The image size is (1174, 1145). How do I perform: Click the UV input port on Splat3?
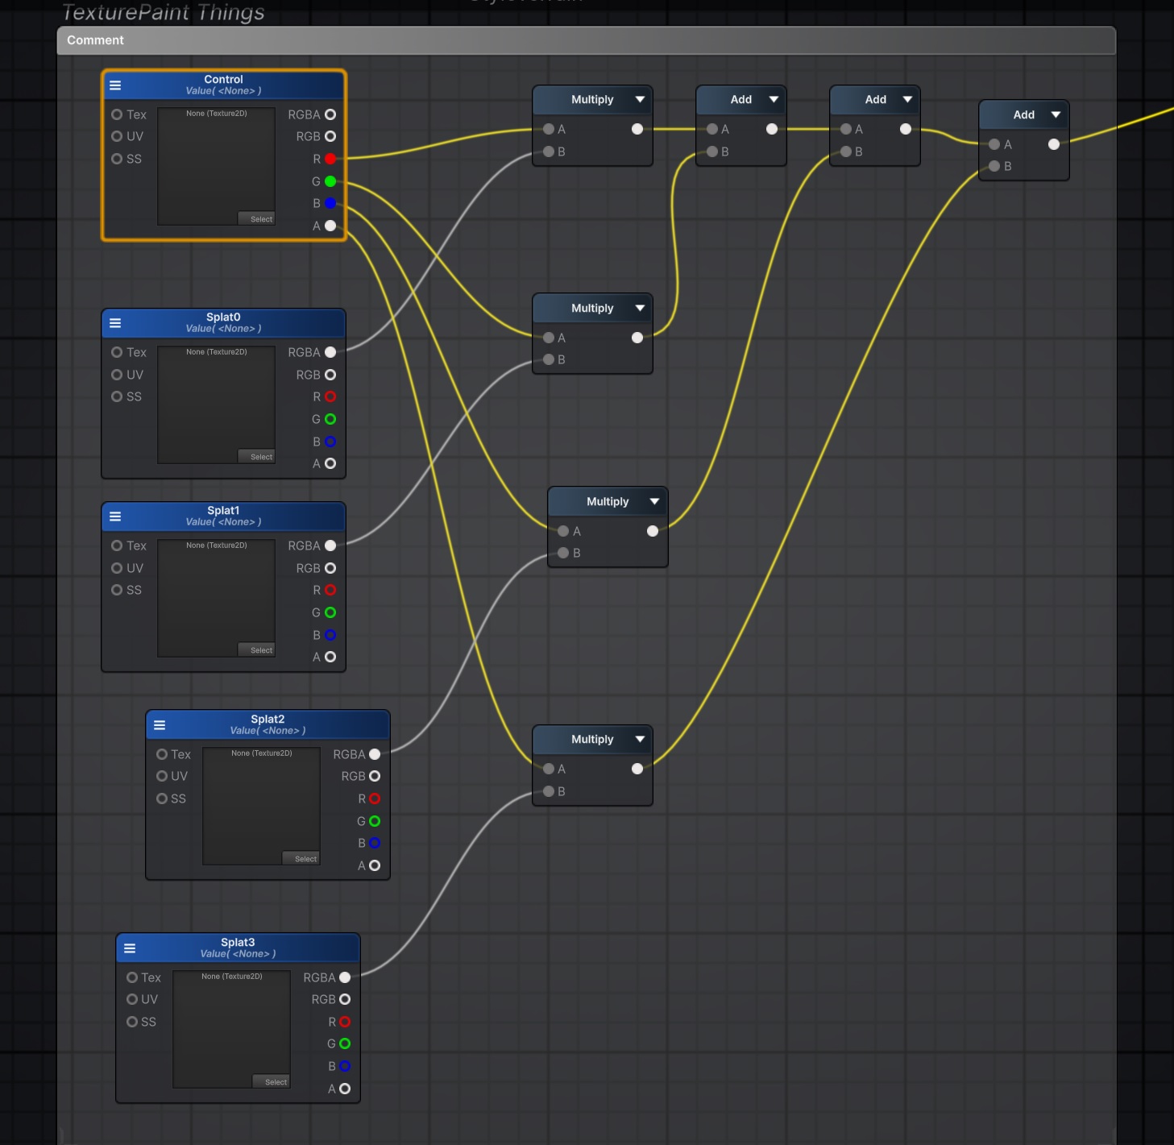[x=132, y=999]
